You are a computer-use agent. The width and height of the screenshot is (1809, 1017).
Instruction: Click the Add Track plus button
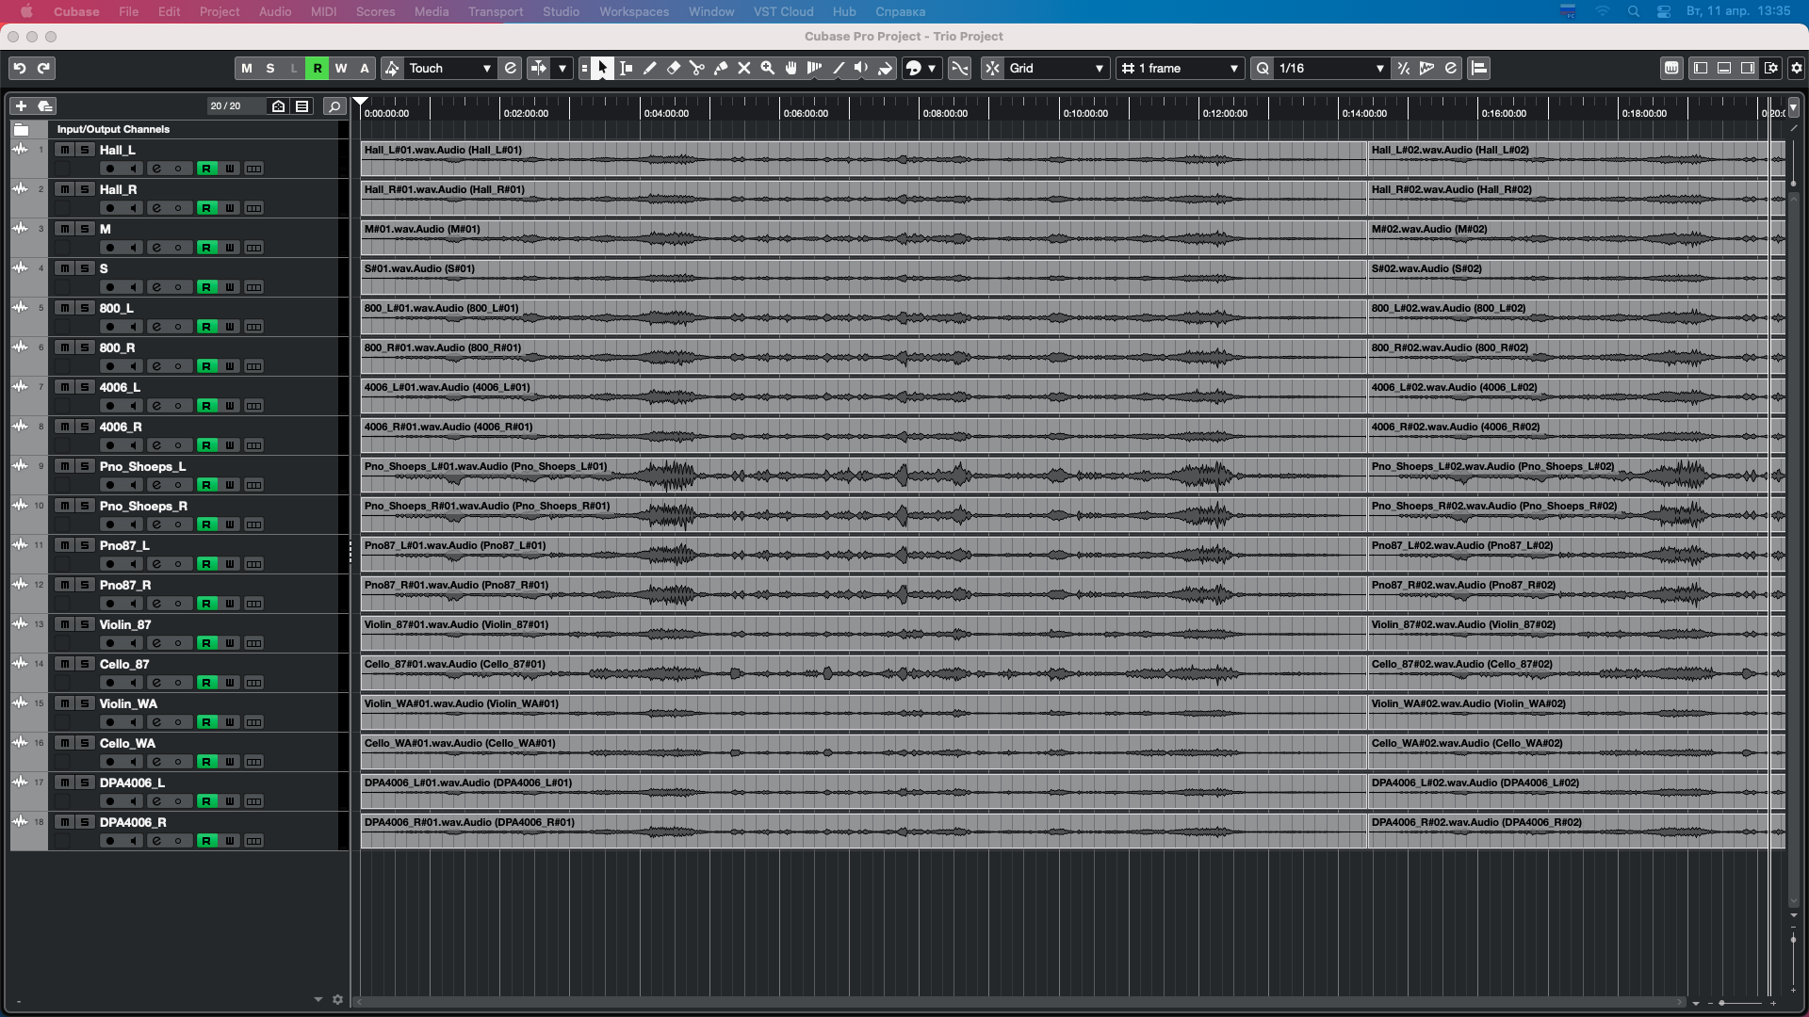coord(21,106)
